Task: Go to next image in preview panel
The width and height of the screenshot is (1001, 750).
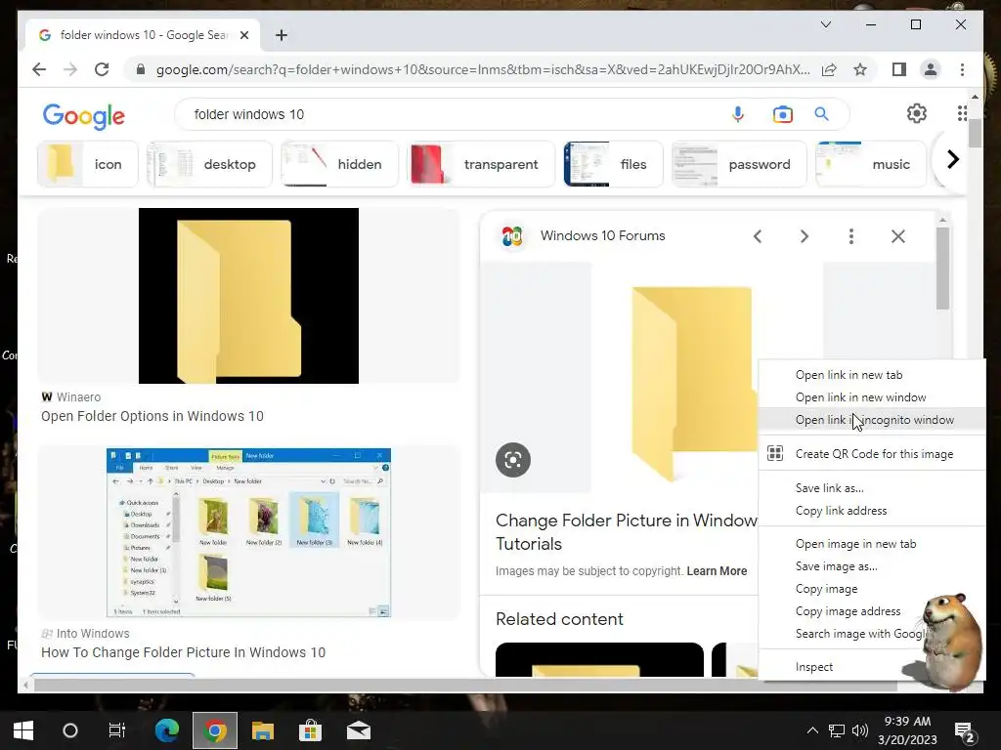Action: 805,236
